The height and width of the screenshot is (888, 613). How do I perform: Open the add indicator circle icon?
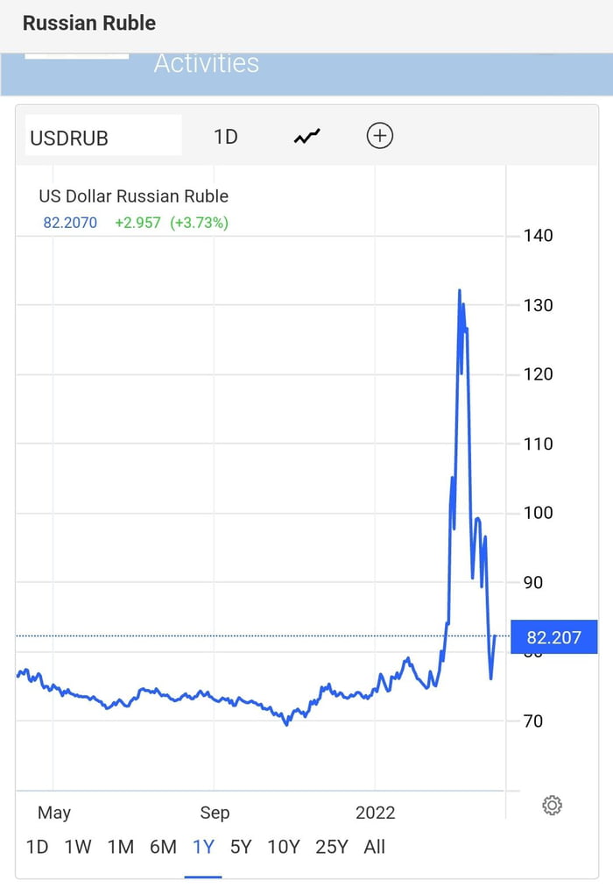pos(379,136)
